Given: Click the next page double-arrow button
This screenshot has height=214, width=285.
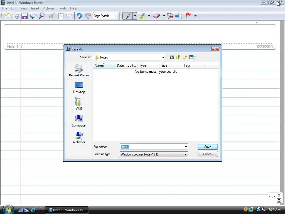Looking at the screenshot, I should coord(279,200).
